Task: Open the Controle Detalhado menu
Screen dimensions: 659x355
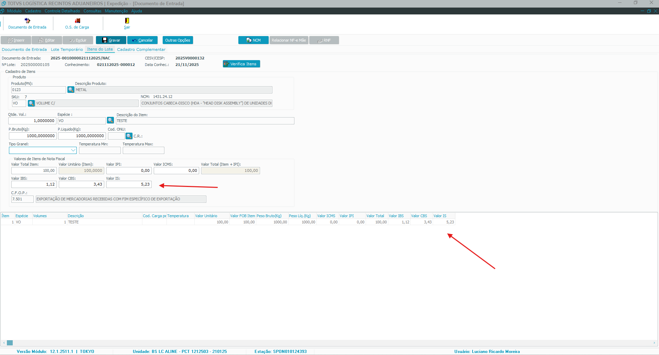Action: click(x=62, y=11)
